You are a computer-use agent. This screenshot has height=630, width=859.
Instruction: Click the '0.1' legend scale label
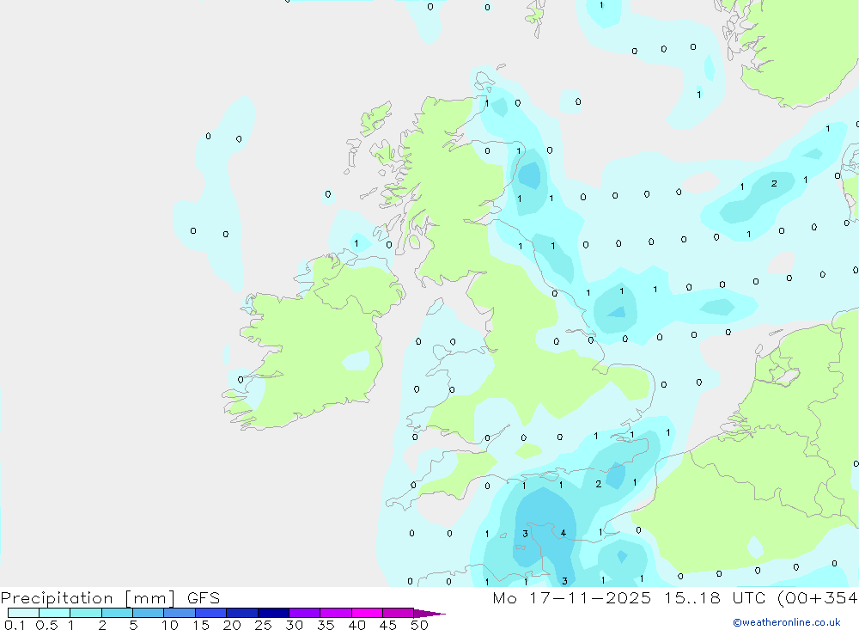15,625
